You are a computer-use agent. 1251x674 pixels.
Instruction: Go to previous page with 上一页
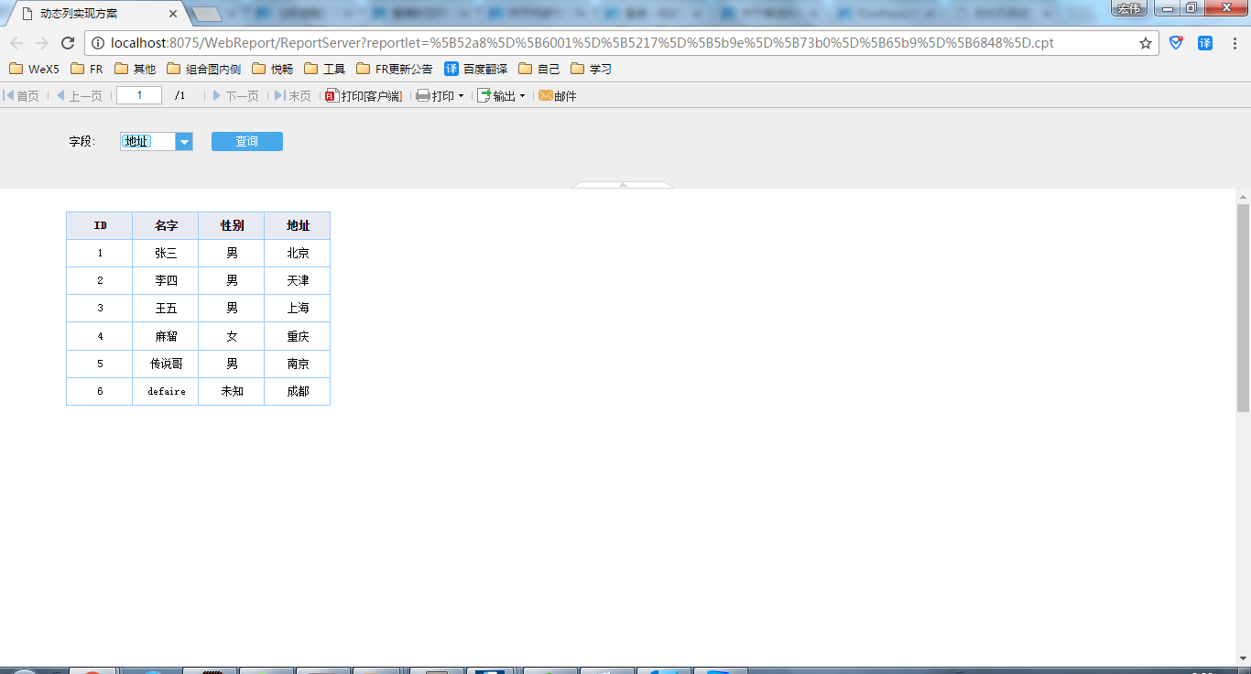coord(79,95)
